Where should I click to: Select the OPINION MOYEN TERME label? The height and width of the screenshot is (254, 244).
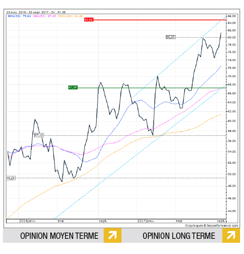pos(59,236)
